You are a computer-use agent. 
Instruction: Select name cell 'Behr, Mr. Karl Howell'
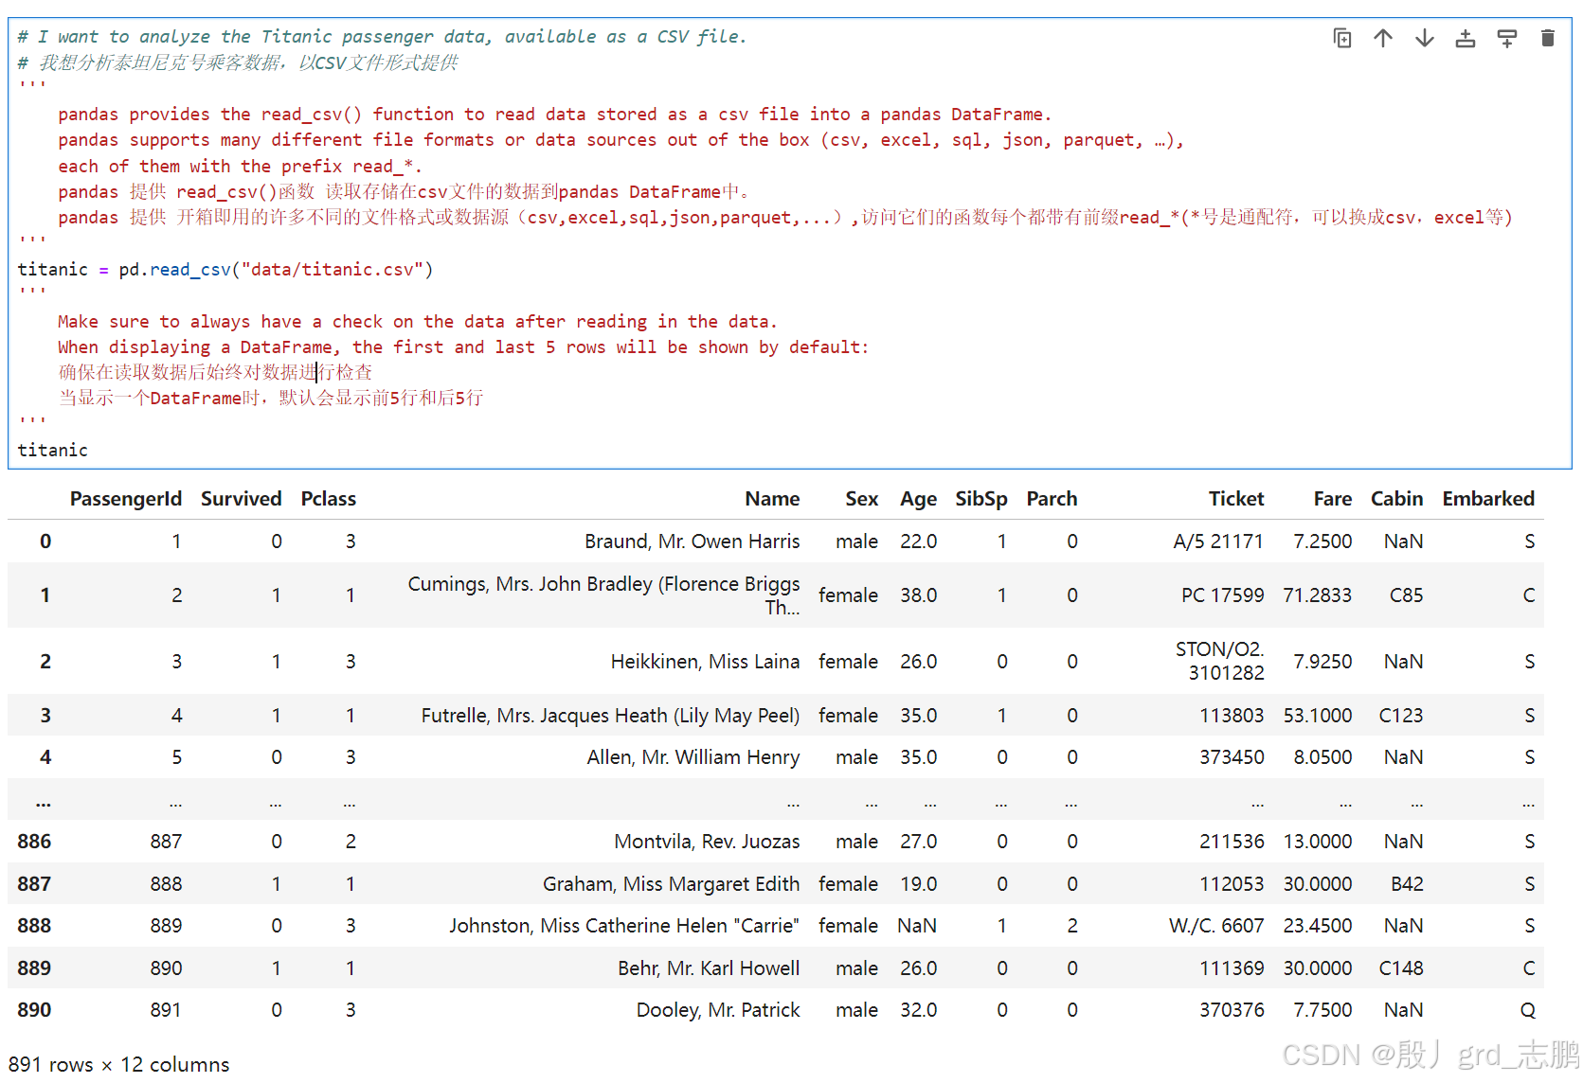click(x=709, y=968)
